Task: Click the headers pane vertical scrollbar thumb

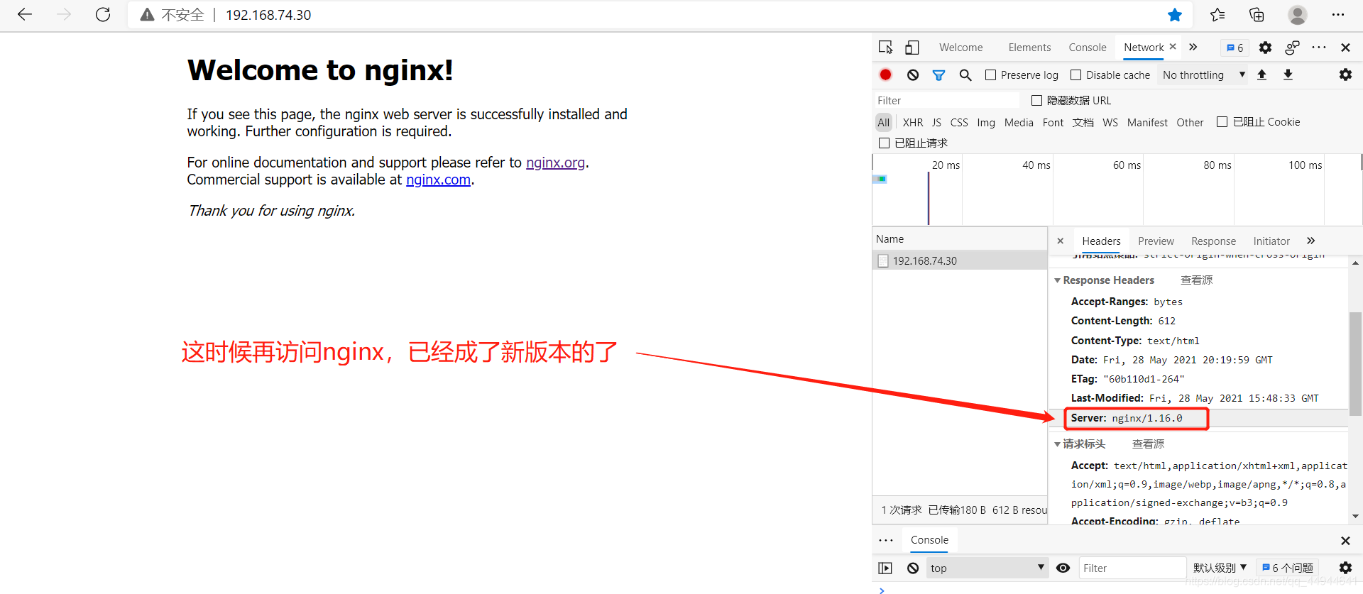Action: pyautogui.click(x=1355, y=364)
